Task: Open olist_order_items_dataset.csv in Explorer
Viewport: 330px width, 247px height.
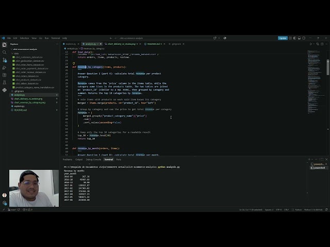Action: pyautogui.click(x=30, y=65)
